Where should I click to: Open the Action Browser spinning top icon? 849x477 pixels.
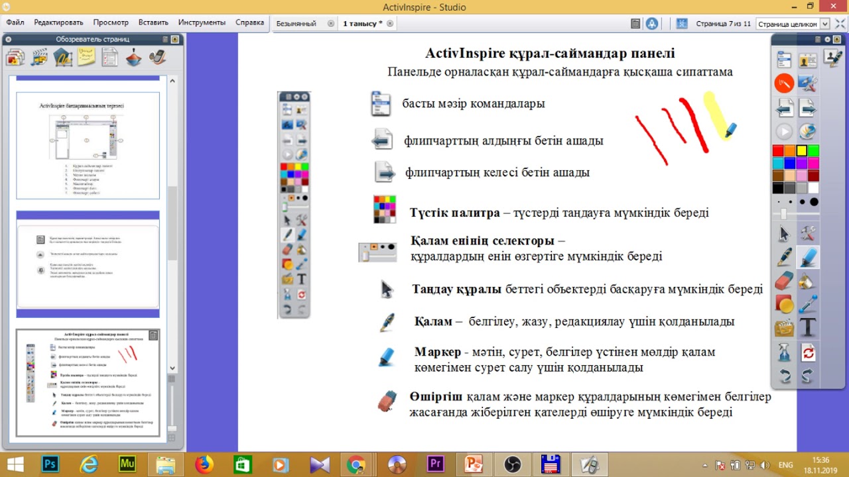(x=133, y=57)
